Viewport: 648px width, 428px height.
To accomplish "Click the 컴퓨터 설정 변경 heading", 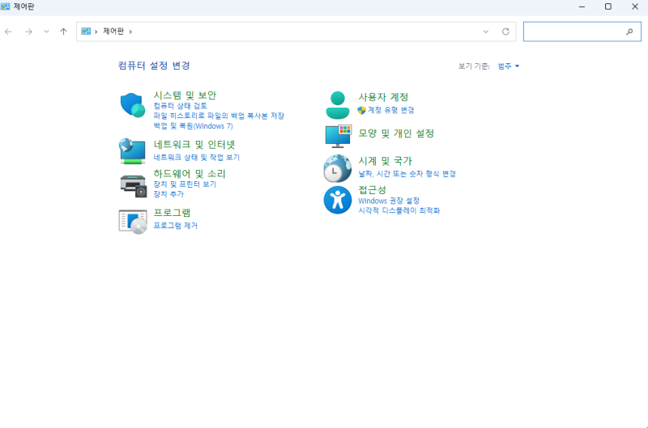I will pyautogui.click(x=154, y=66).
